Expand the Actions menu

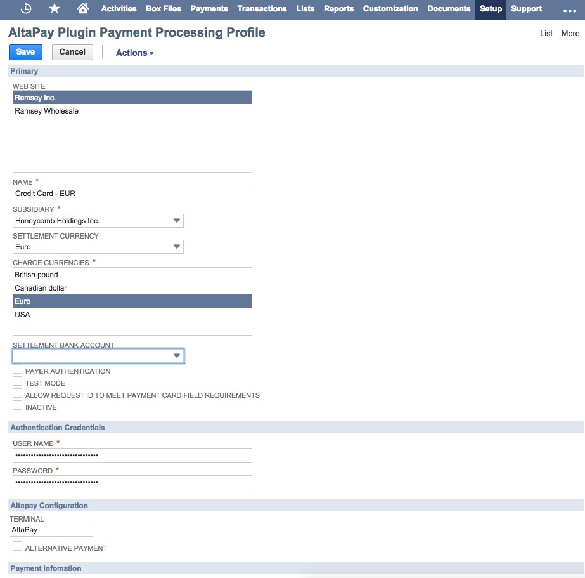tap(134, 53)
